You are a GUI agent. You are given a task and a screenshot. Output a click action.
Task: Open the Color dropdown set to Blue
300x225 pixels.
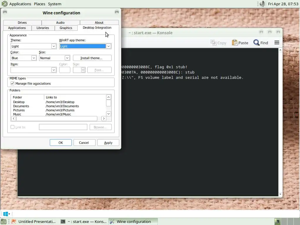click(23, 58)
